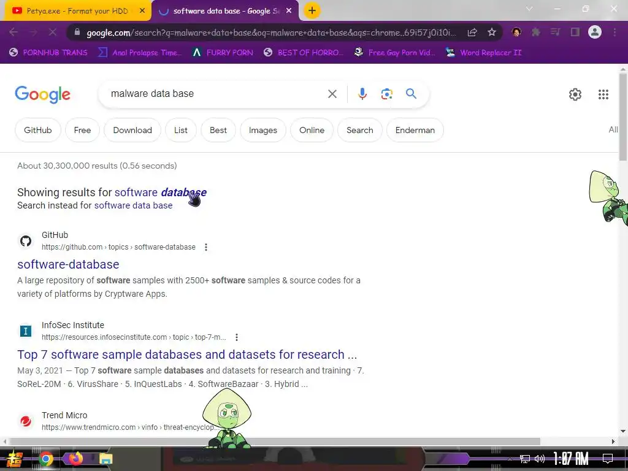The width and height of the screenshot is (628, 471).
Task: Open the software-database GitHub result
Action: point(68,264)
